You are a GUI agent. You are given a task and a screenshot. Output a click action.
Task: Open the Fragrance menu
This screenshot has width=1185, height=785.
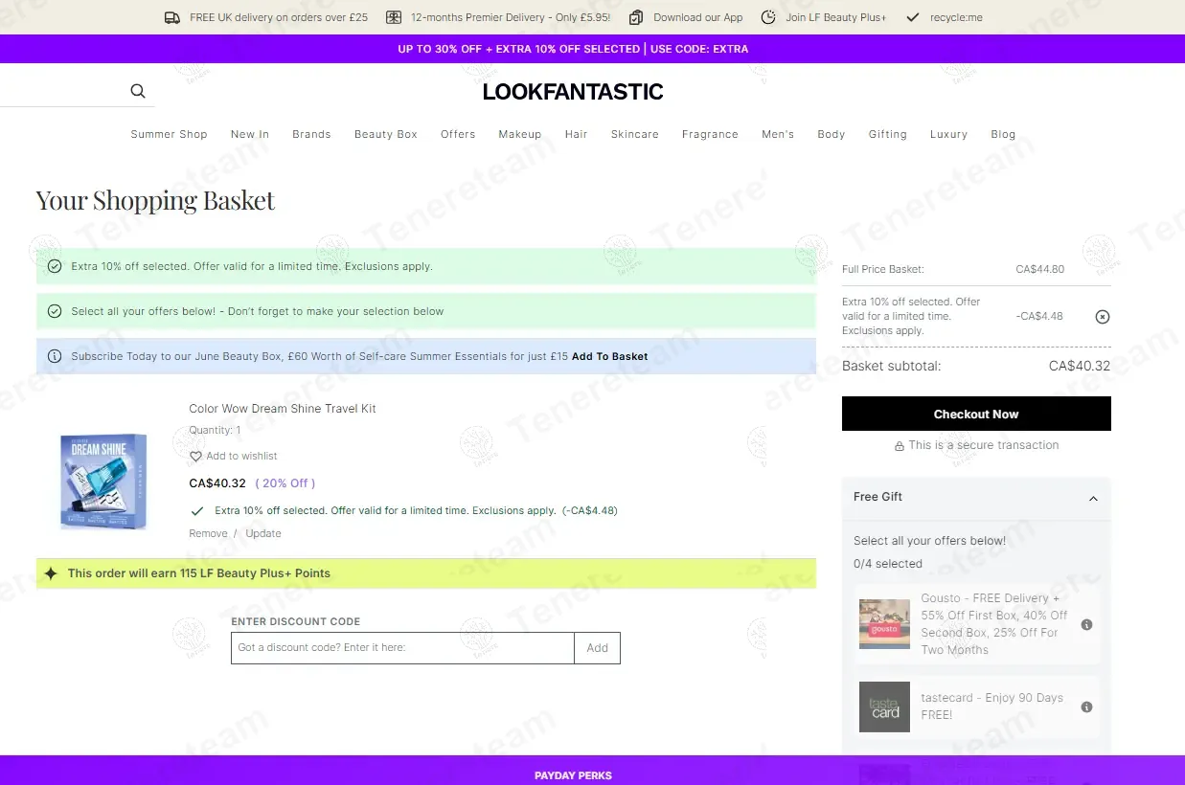710,134
